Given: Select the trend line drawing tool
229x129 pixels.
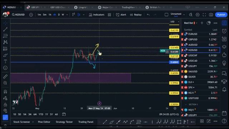Looking at the screenshot, I should point(5,29).
